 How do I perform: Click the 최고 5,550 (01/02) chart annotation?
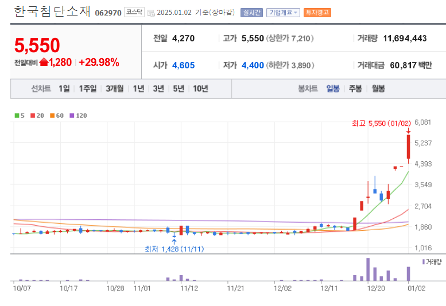click(382, 123)
